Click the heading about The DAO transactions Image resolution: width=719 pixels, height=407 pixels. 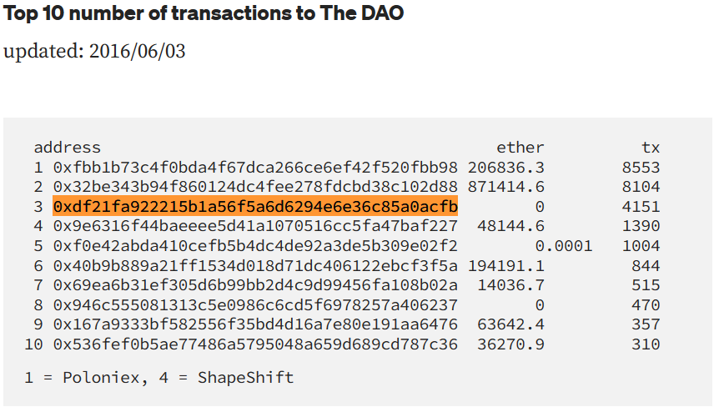[x=204, y=14]
